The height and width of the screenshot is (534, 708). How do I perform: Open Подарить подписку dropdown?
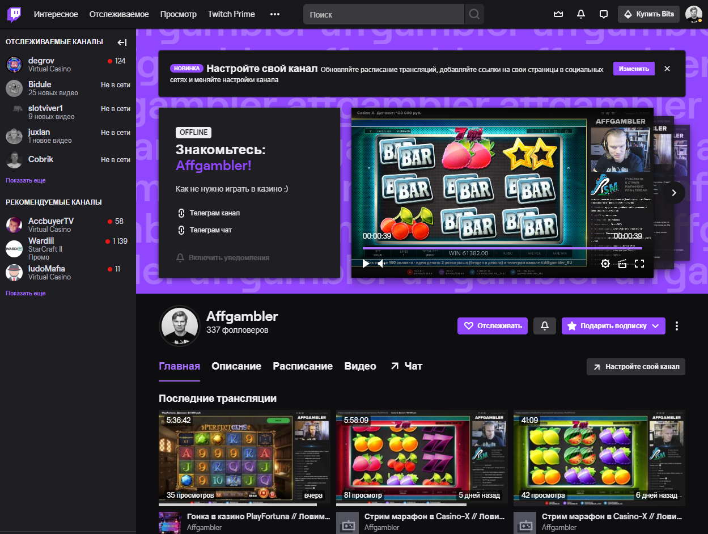point(613,326)
